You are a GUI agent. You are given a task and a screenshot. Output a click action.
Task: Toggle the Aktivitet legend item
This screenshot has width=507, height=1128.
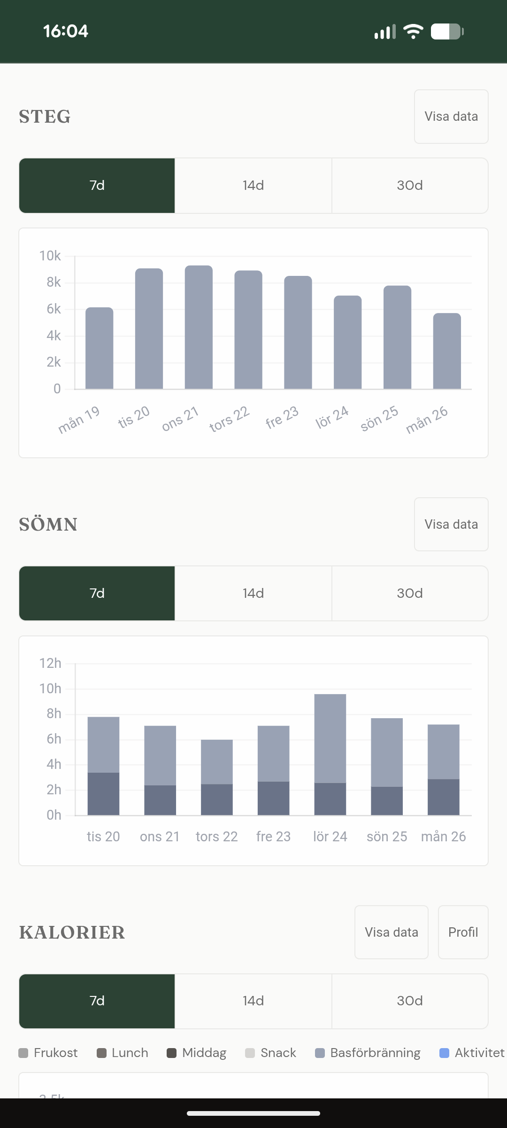point(472,1053)
